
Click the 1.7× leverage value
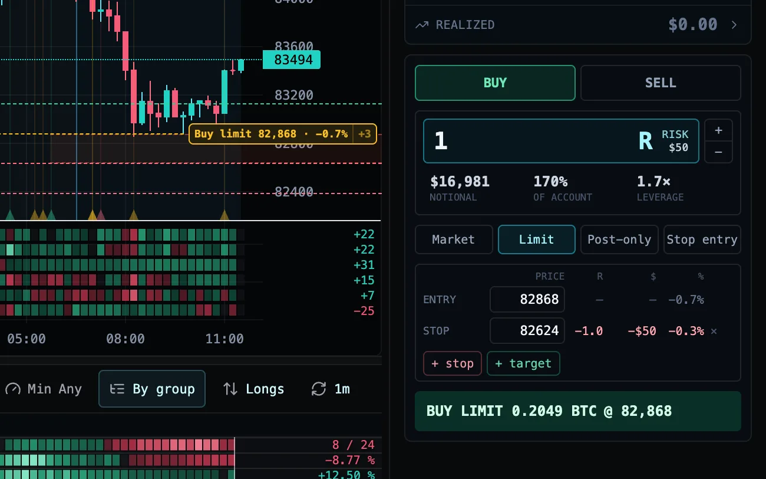click(x=653, y=182)
